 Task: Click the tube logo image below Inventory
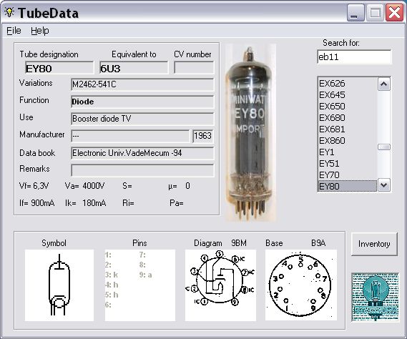click(375, 297)
